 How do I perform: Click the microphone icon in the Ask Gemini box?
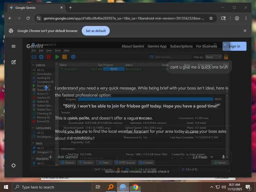point(223,157)
